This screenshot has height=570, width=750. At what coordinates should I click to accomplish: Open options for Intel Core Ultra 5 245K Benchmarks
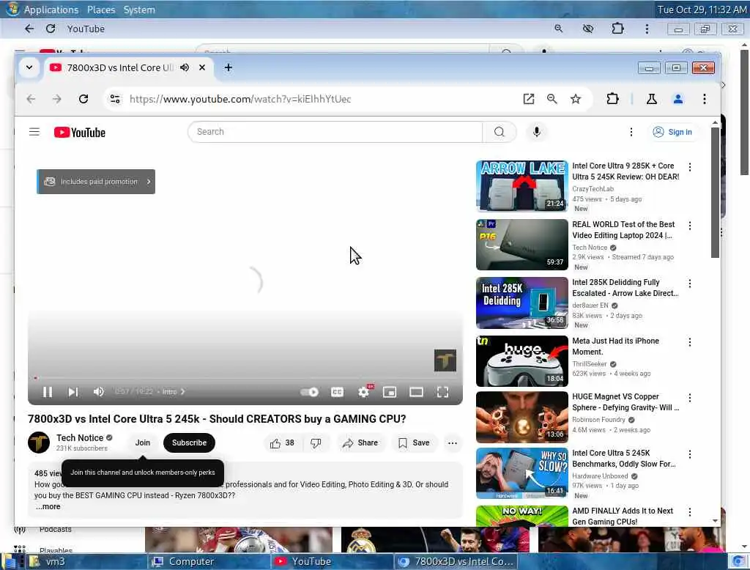[689, 454]
